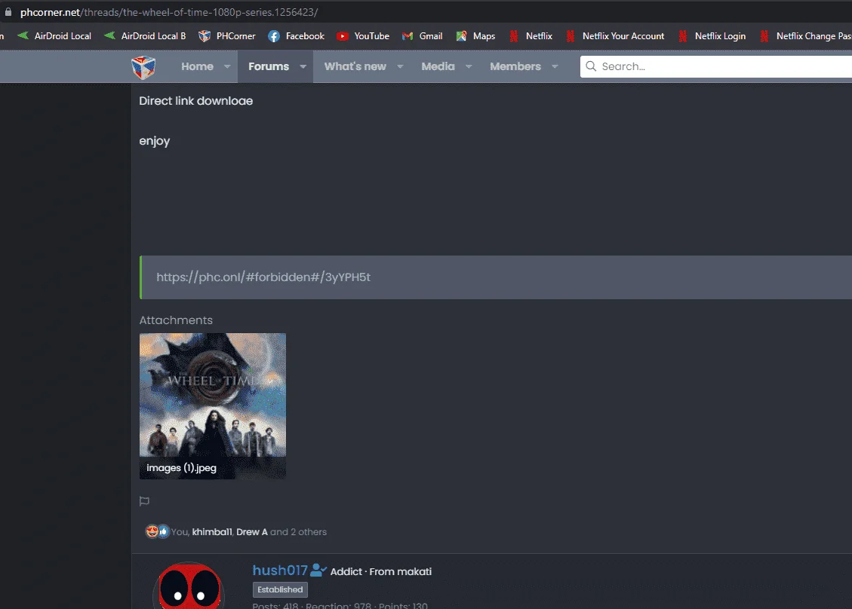Viewport: 852px width, 609px height.
Task: Click the address bar URL
Action: [x=169, y=12]
